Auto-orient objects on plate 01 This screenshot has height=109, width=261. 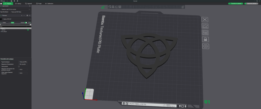pos(205,26)
